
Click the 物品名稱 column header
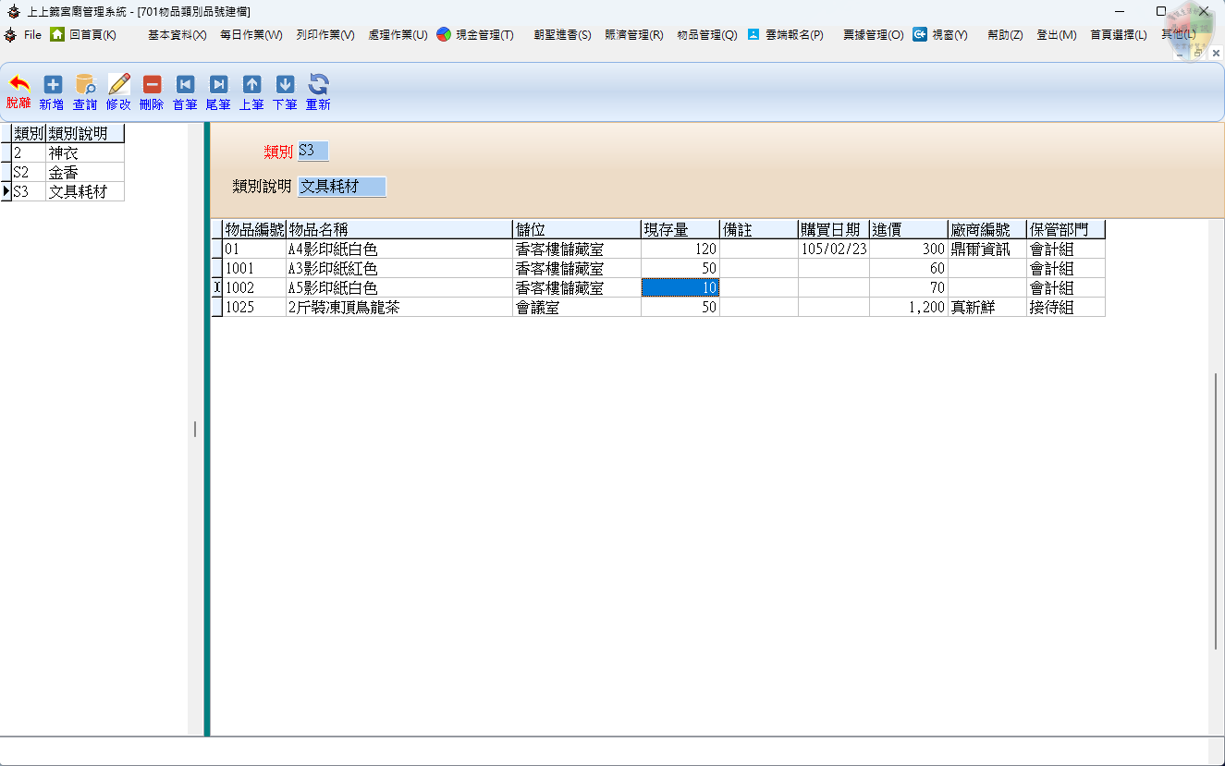click(398, 229)
